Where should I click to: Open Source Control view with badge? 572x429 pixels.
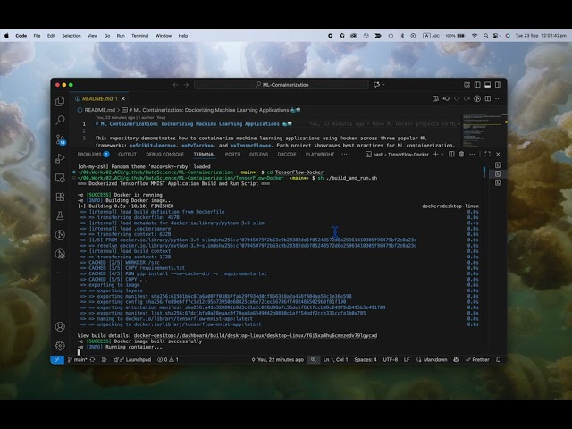pos(60,139)
